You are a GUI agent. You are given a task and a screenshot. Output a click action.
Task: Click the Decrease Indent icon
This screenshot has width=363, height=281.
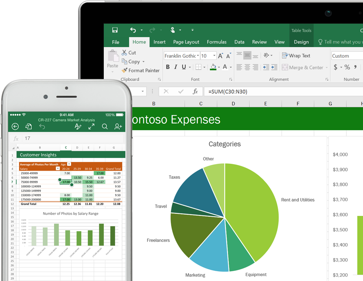(x=266, y=67)
